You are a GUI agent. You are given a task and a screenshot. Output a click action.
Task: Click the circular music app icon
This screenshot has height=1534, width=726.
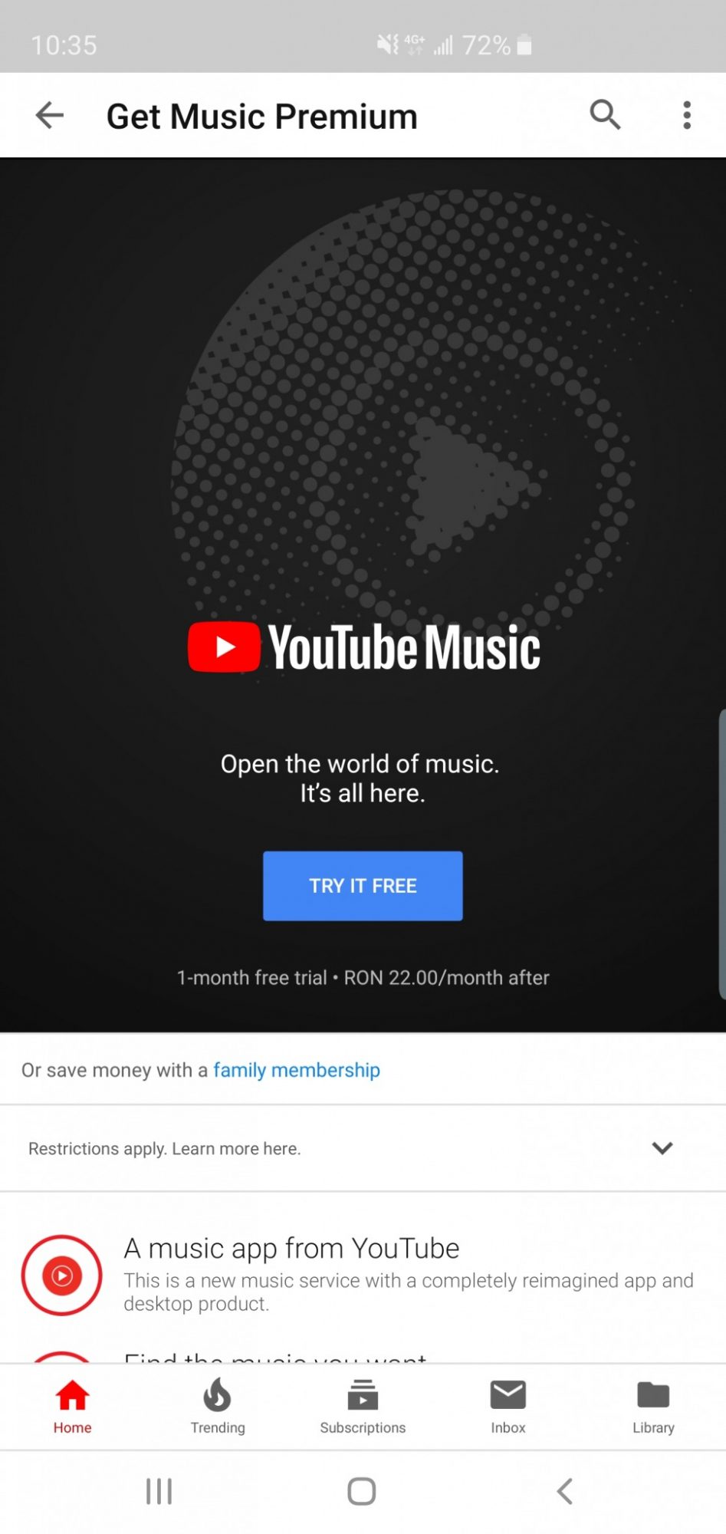tap(61, 1275)
